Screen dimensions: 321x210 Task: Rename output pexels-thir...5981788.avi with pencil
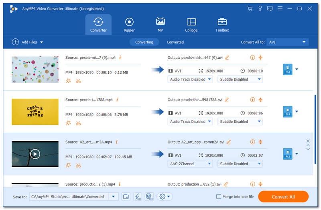227,100
